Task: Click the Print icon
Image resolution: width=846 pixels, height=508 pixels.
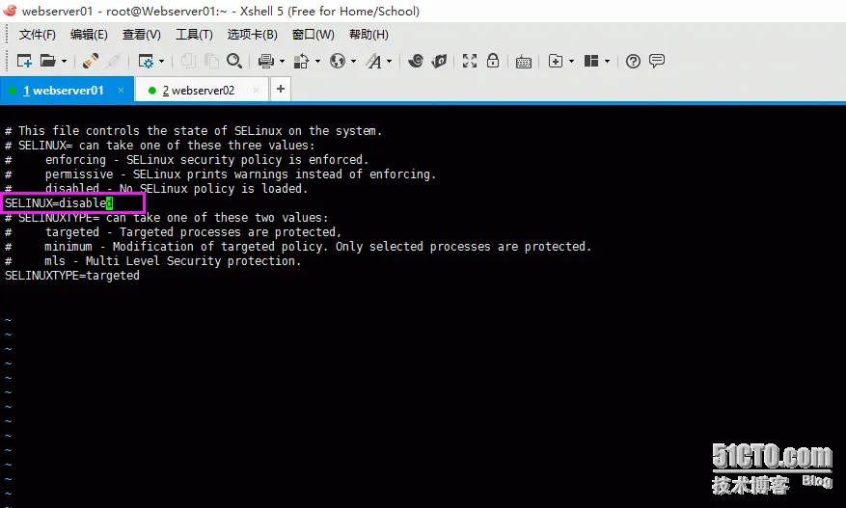Action: click(266, 61)
